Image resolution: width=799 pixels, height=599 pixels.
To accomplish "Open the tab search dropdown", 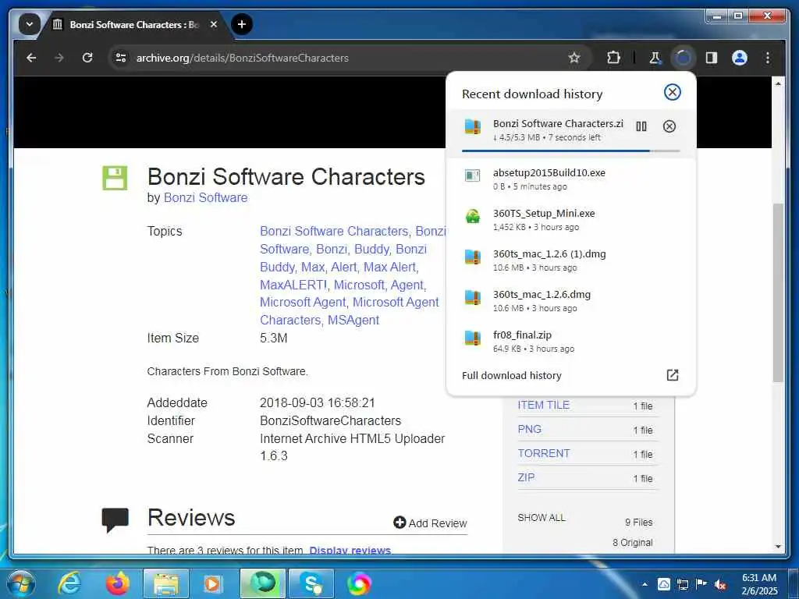I will (x=30, y=24).
